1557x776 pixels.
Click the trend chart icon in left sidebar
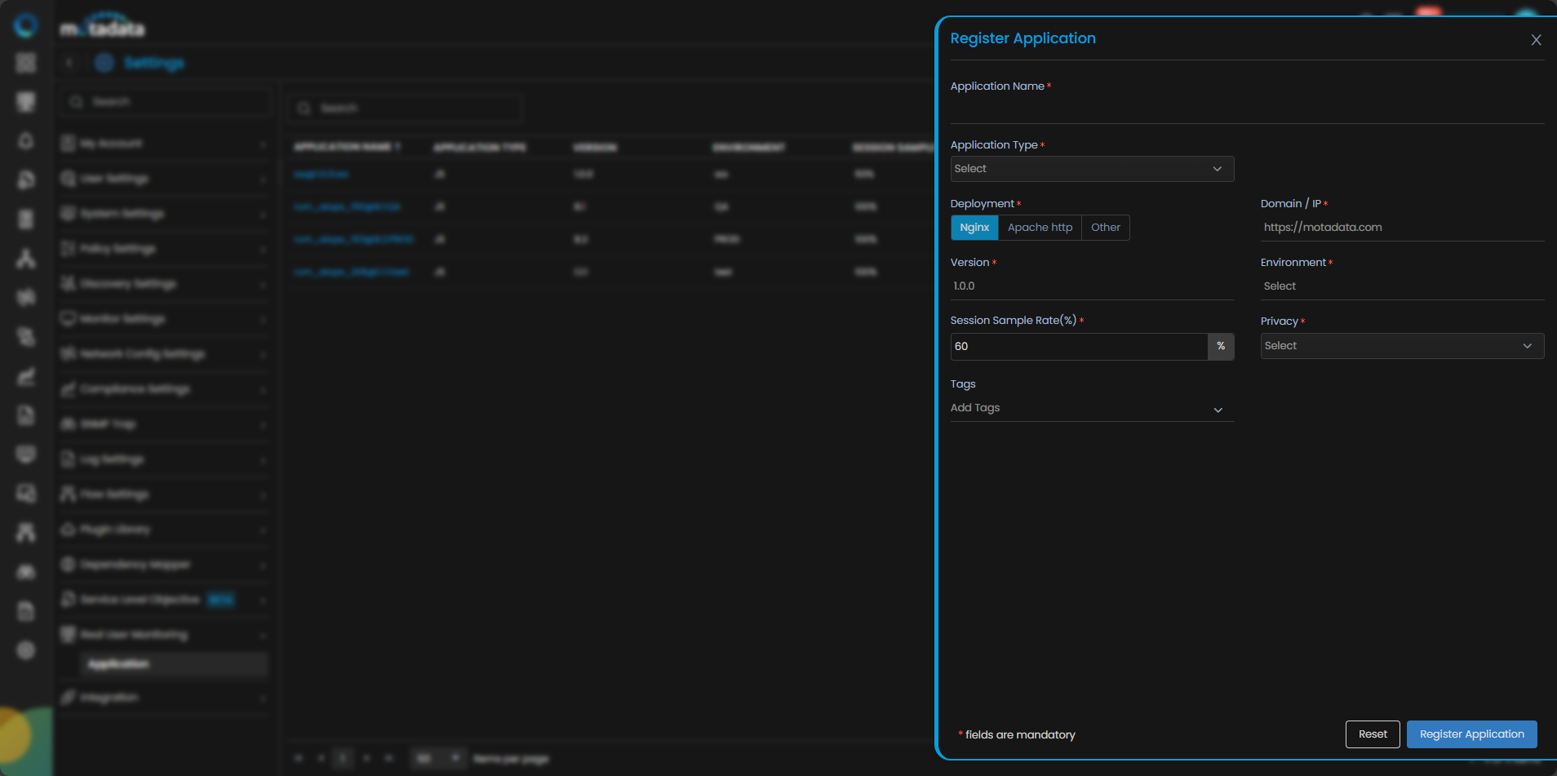(26, 376)
